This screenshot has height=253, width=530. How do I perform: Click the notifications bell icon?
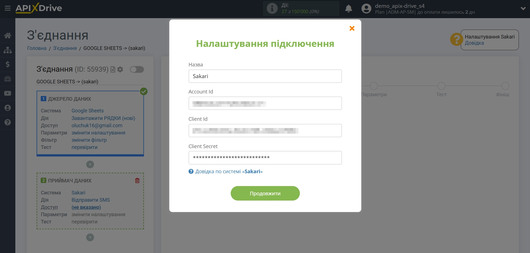click(348, 9)
